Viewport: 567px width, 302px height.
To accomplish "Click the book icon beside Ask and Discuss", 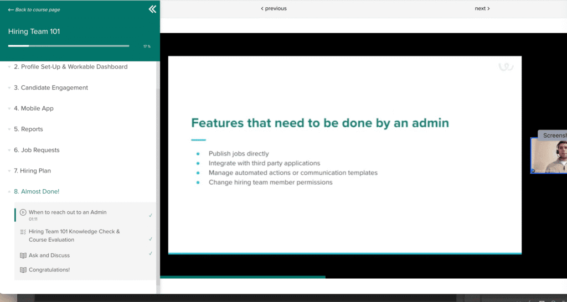I will (x=23, y=256).
